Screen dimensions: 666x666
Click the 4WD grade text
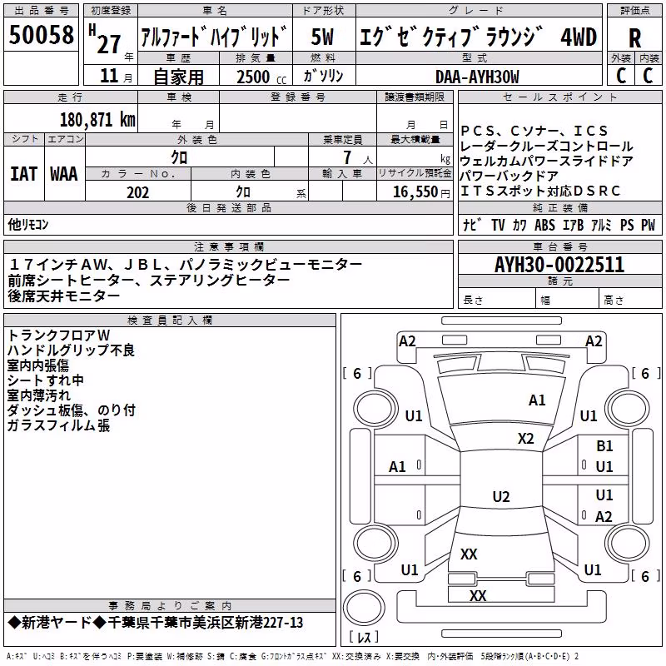point(579,37)
